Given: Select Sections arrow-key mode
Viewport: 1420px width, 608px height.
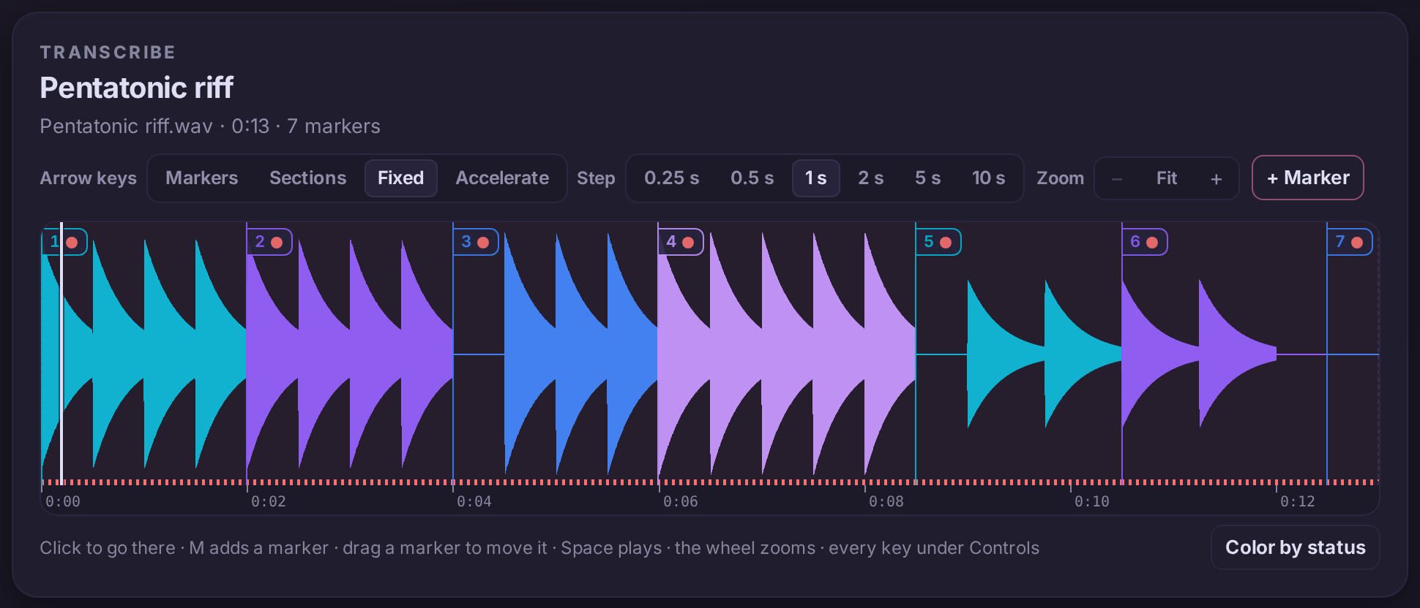Looking at the screenshot, I should [x=307, y=178].
